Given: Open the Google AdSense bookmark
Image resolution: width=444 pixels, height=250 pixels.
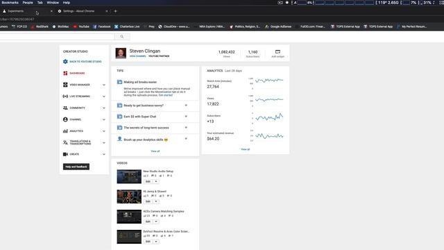Looking at the screenshot, I should tap(278, 26).
